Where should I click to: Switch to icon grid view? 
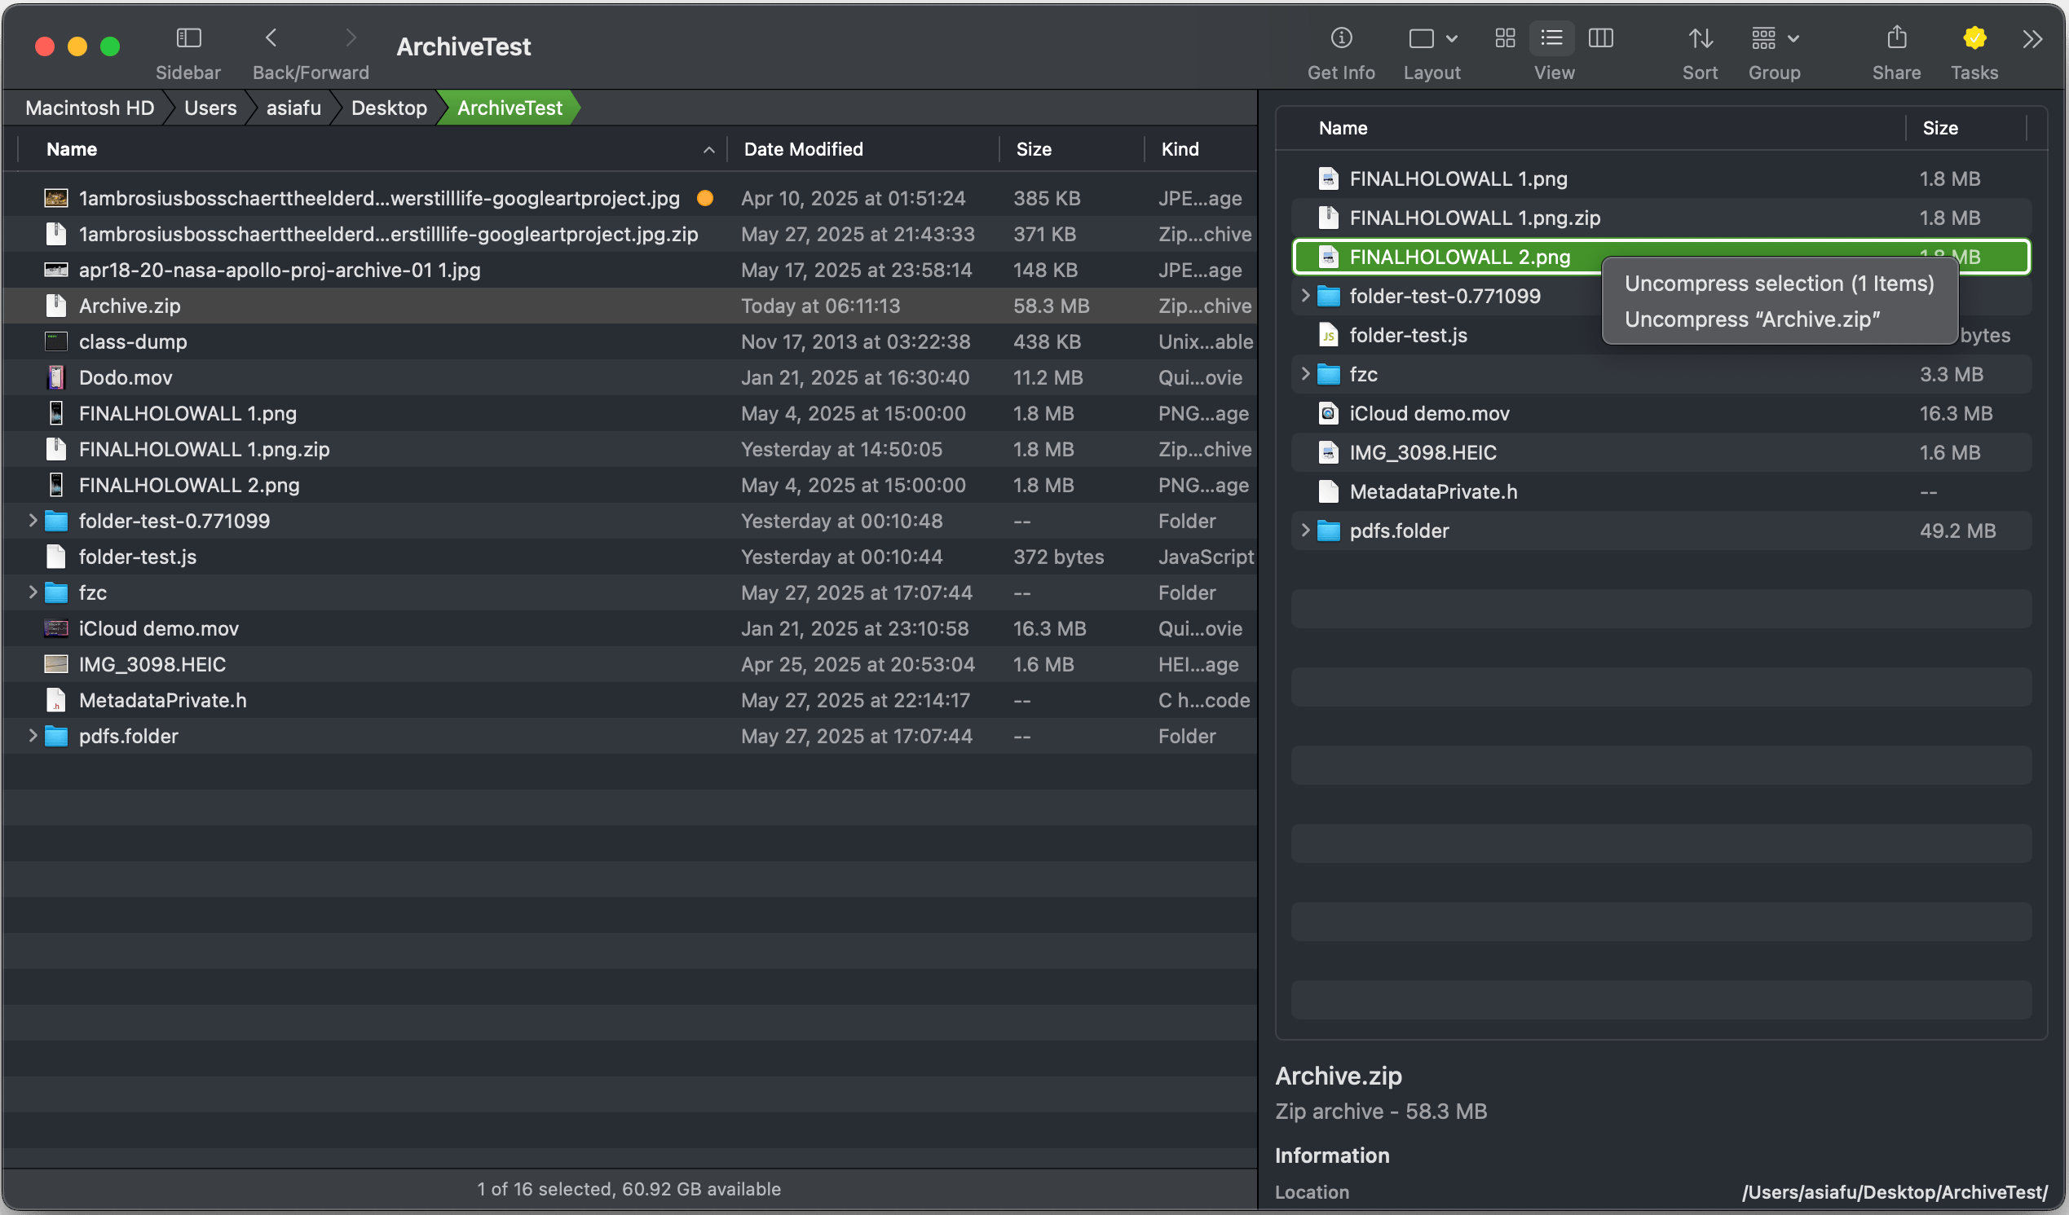1504,37
